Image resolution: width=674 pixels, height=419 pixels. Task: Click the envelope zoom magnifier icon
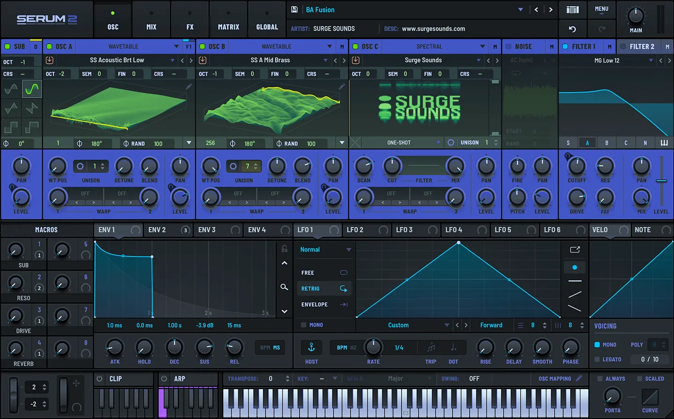click(284, 287)
